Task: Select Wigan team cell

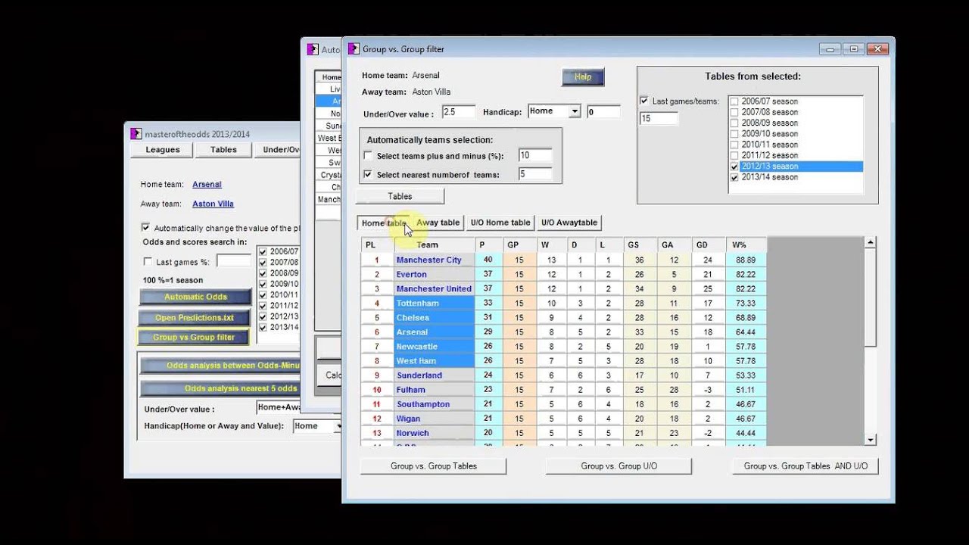Action: (434, 419)
